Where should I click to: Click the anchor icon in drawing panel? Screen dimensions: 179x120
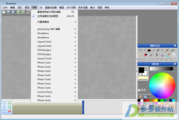(174, 55)
